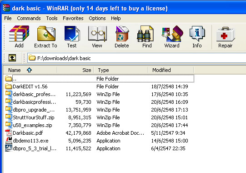This screenshot has width=246, height=173.
Task: Click the Test archive toolbar icon
Action: point(72,34)
